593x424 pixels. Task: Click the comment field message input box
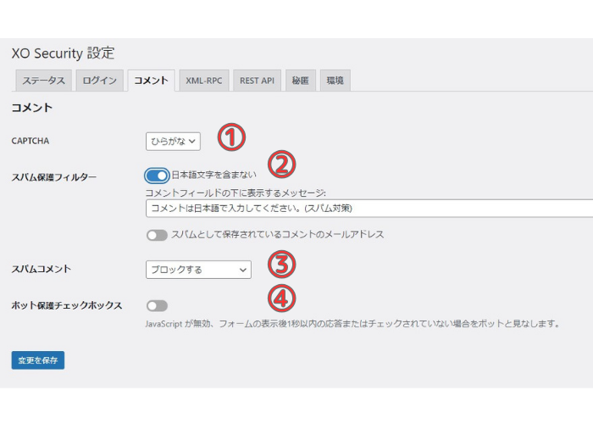(x=369, y=209)
